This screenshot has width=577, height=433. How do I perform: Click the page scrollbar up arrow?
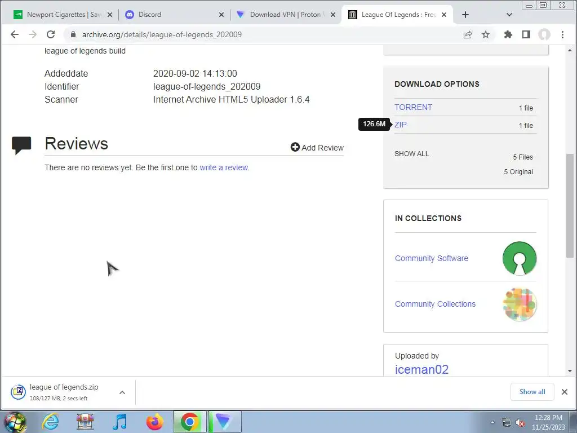click(x=570, y=50)
